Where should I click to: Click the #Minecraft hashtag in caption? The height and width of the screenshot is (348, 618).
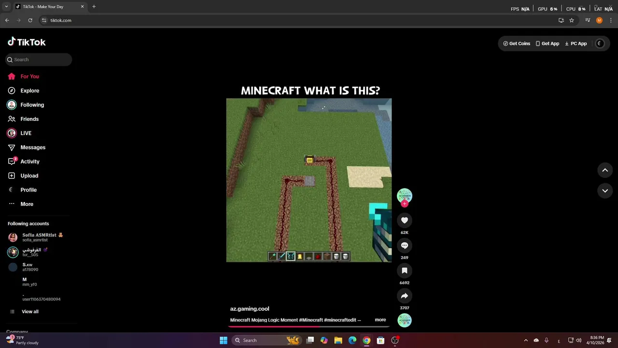tap(311, 320)
